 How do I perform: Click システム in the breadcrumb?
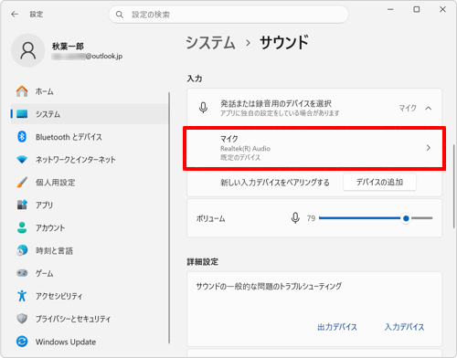(210, 43)
